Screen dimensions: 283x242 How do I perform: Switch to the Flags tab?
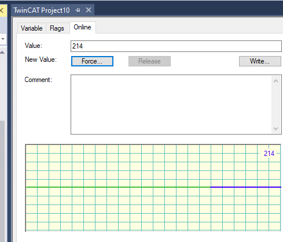tap(57, 28)
